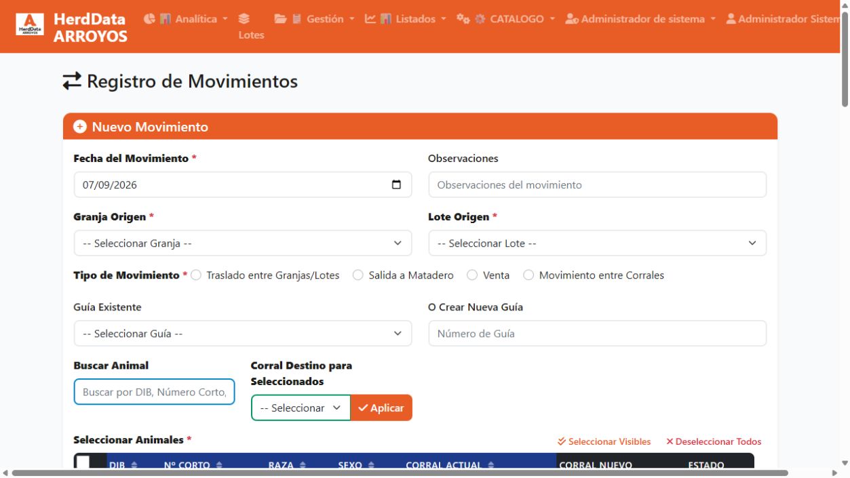This screenshot has height=478, width=850.
Task: Select Movimiento entre Corrales radio button
Action: [528, 275]
